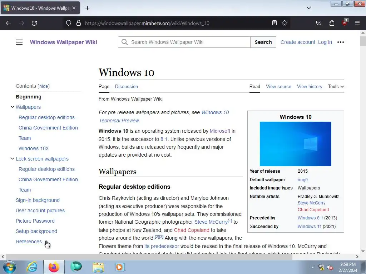Open Windows Media Player from taskbar

point(120,267)
